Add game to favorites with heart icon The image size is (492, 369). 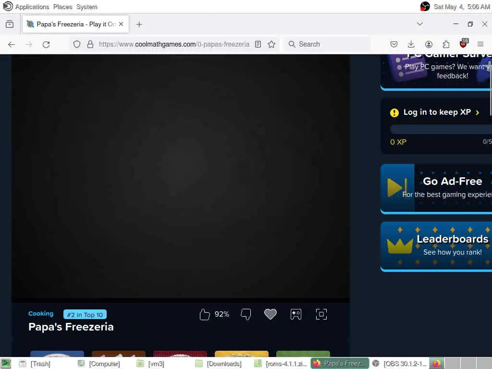[271, 314]
